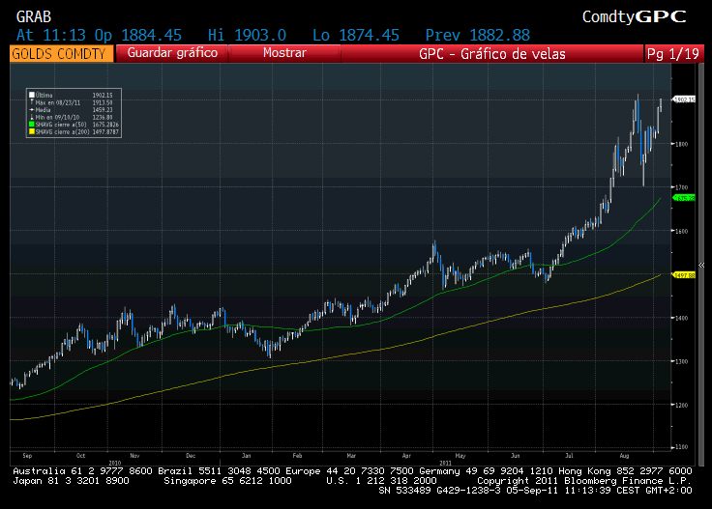Click the 1913.50 max value in legend

point(103,103)
